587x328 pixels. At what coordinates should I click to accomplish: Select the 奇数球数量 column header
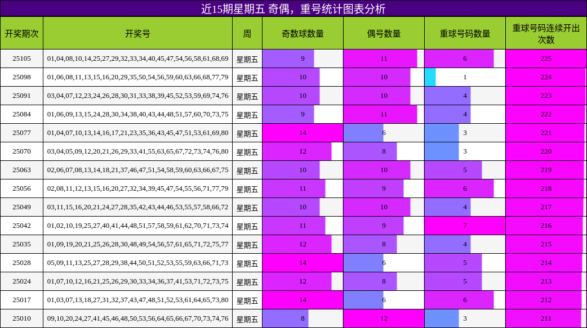[304, 34]
